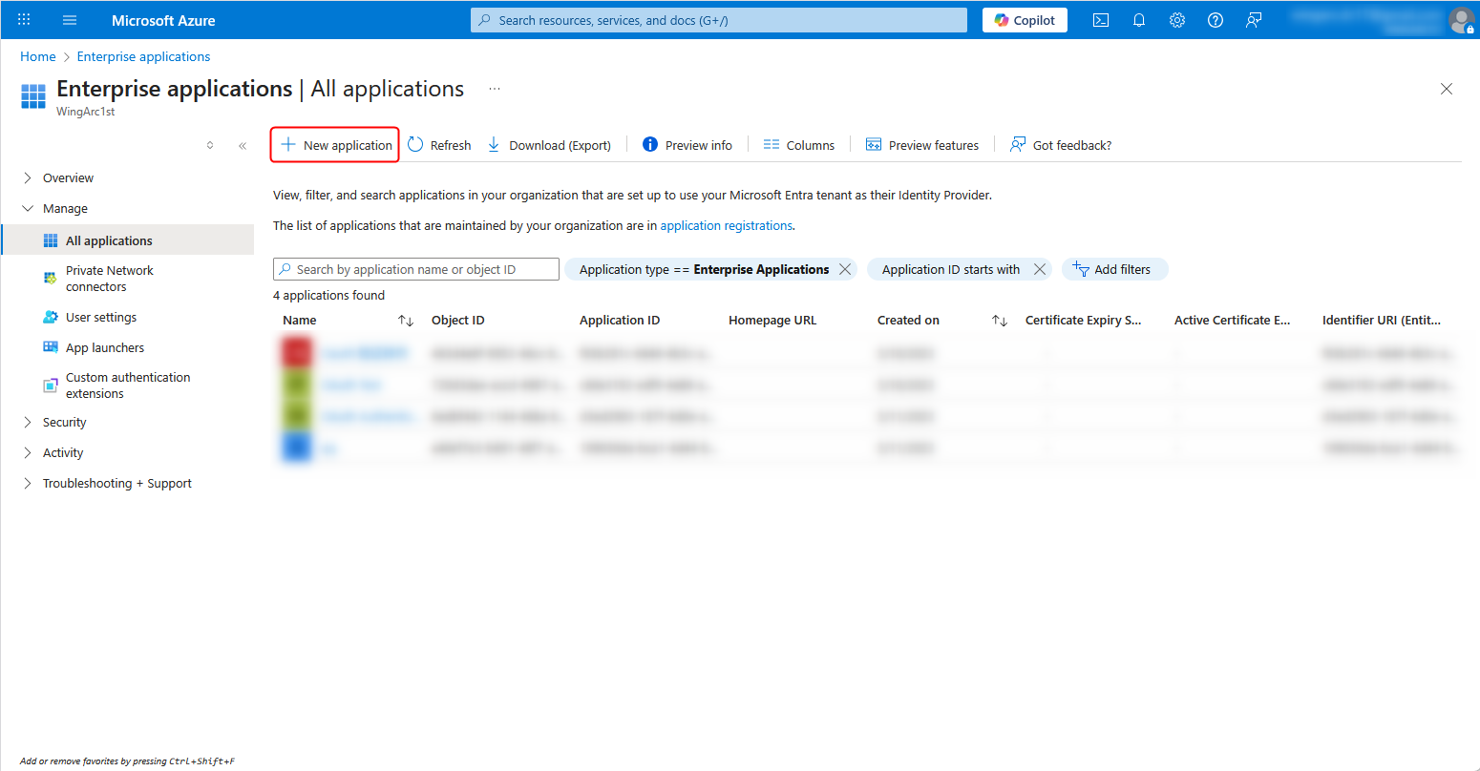Expand the Activity section
The width and height of the screenshot is (1480, 771).
[x=28, y=452]
